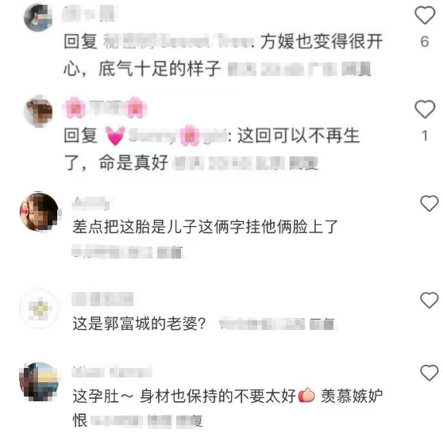Open avatar beside 差点把这胎是儿子 comment

(39, 212)
